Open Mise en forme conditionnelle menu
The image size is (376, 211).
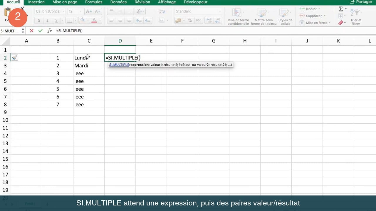[x=238, y=16]
